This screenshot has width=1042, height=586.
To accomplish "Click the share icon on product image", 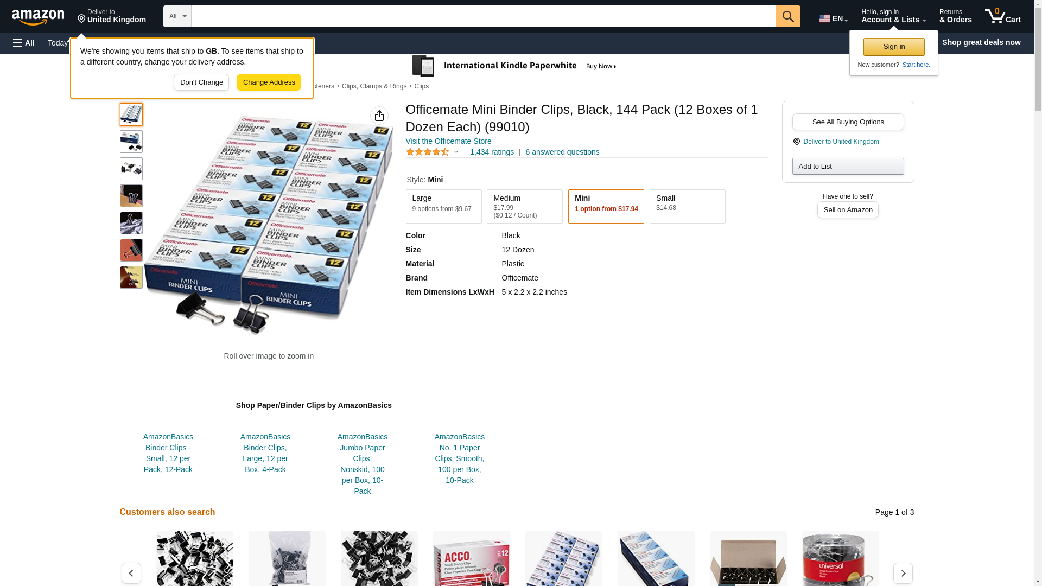I will coord(379,116).
